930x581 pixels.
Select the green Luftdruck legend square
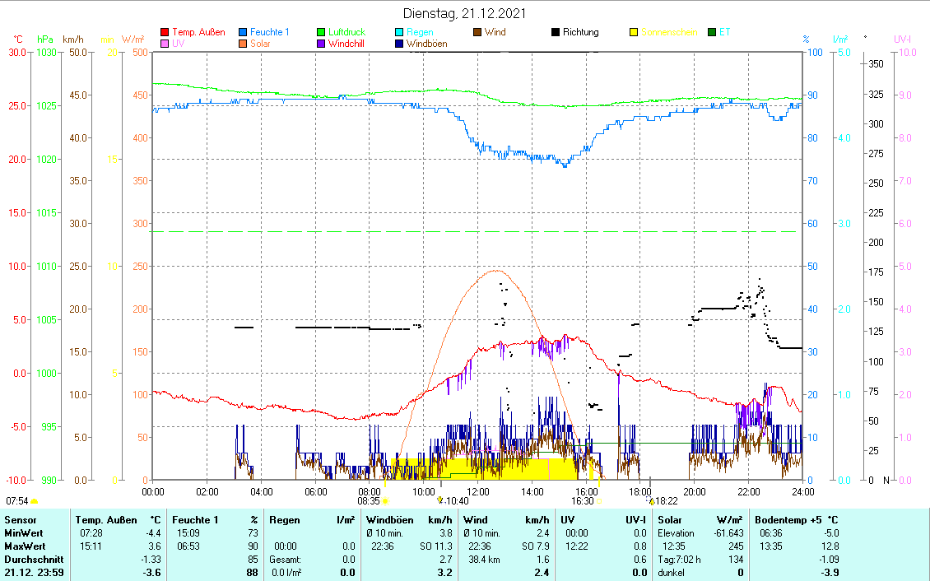322,33
